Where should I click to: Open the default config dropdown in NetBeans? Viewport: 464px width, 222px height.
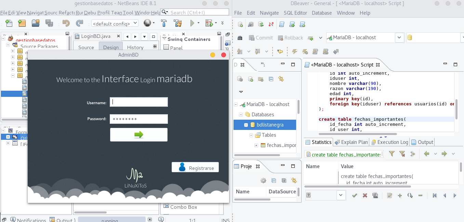135,23
